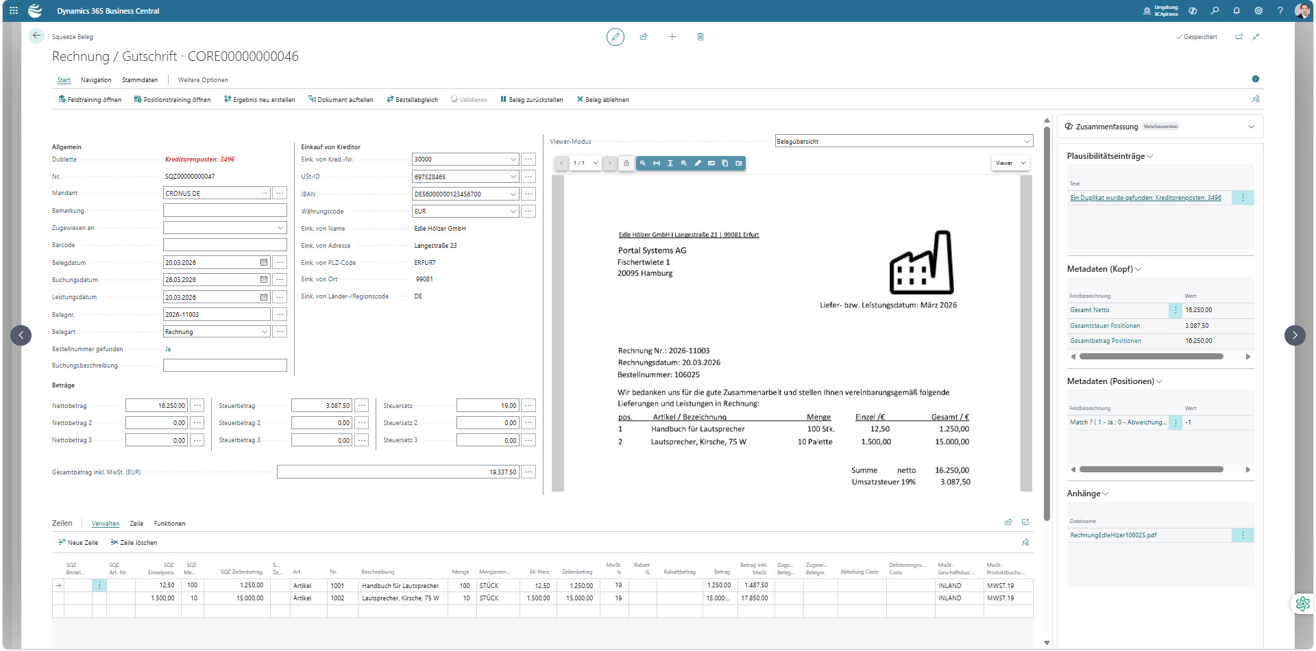This screenshot has width=1316, height=651.
Task: Go back using the left arrow icon
Action: click(x=37, y=36)
